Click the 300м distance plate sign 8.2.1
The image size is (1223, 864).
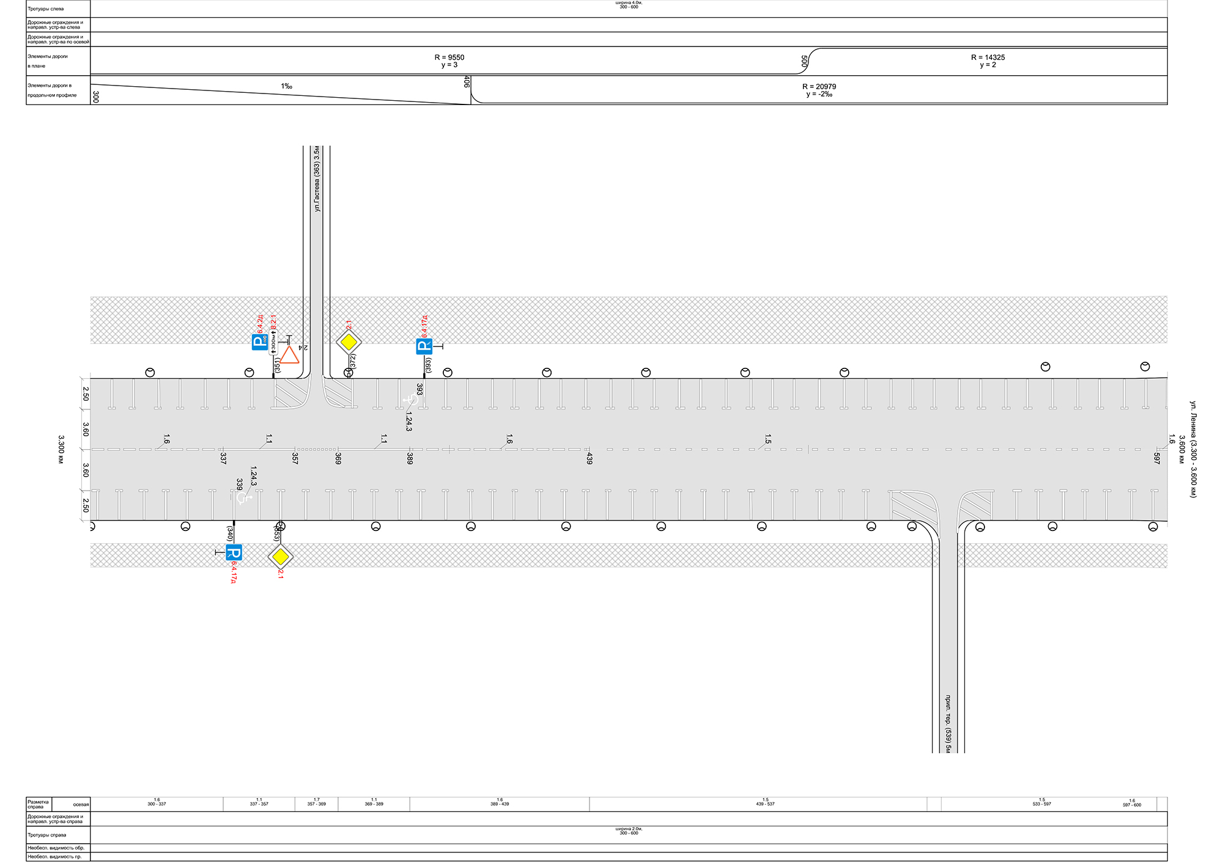274,342
